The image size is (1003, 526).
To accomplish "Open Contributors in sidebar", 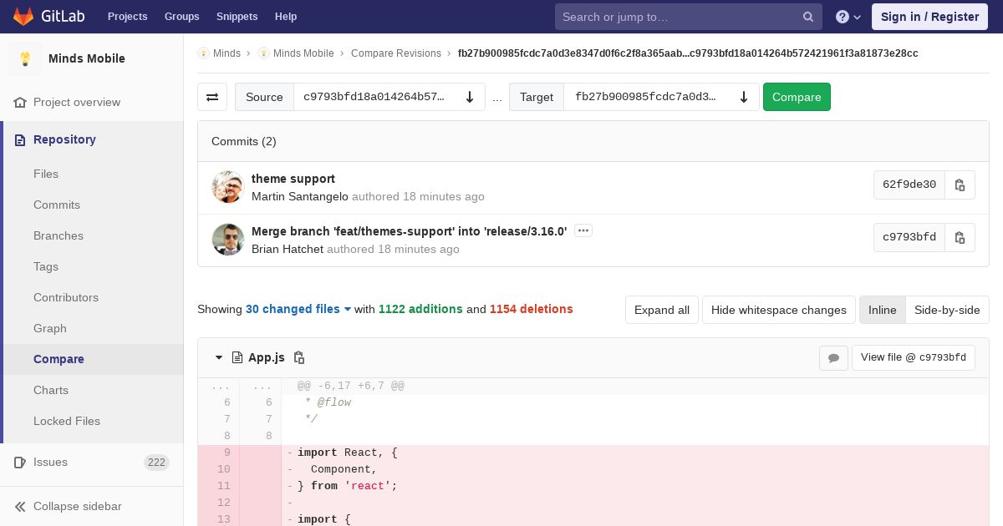I will point(66,297).
